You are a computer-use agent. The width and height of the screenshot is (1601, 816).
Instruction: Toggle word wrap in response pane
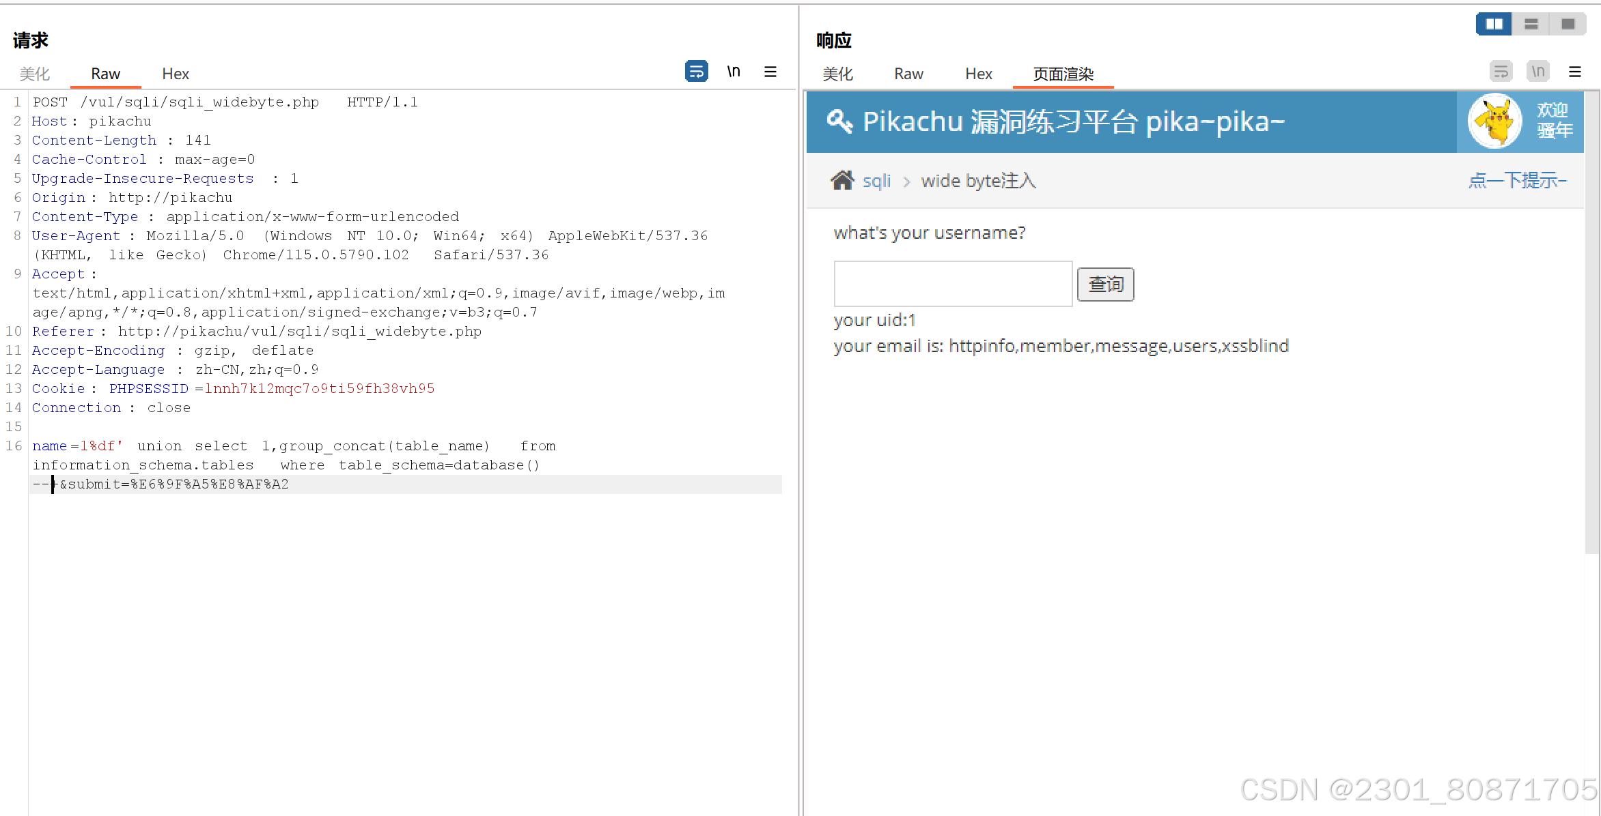(1501, 72)
